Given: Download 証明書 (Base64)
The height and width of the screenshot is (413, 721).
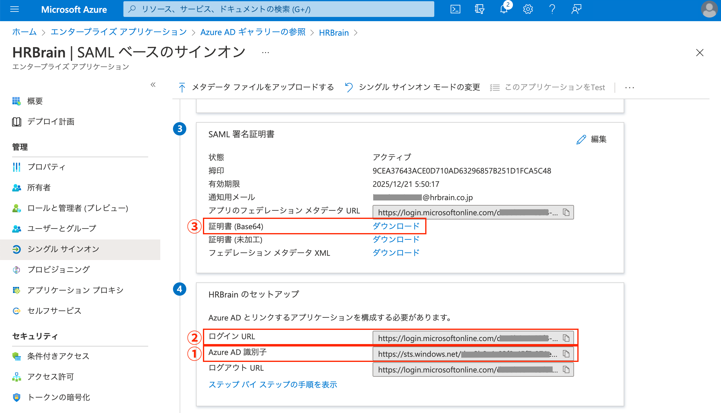Looking at the screenshot, I should (396, 226).
